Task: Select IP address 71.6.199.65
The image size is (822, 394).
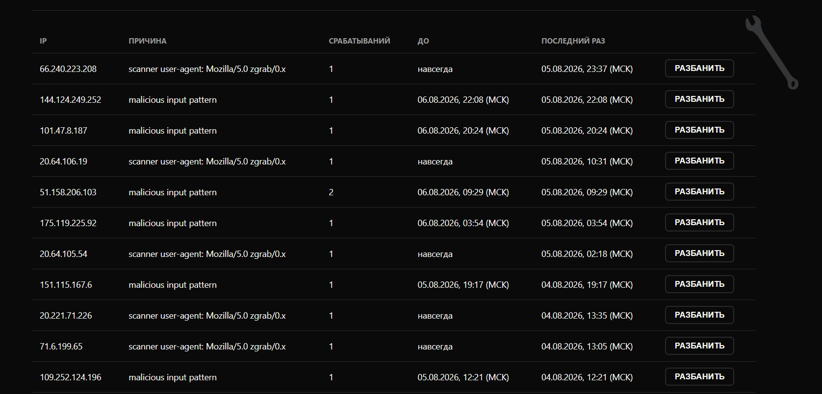Action: pyautogui.click(x=61, y=347)
